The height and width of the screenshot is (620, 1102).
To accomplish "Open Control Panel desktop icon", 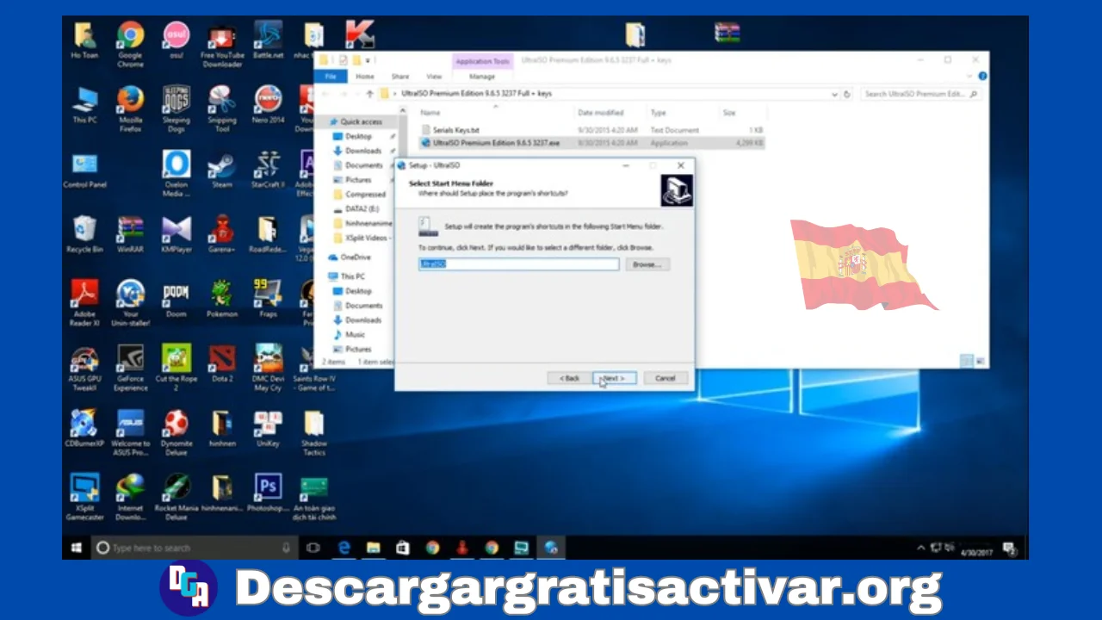I will pyautogui.click(x=84, y=170).
